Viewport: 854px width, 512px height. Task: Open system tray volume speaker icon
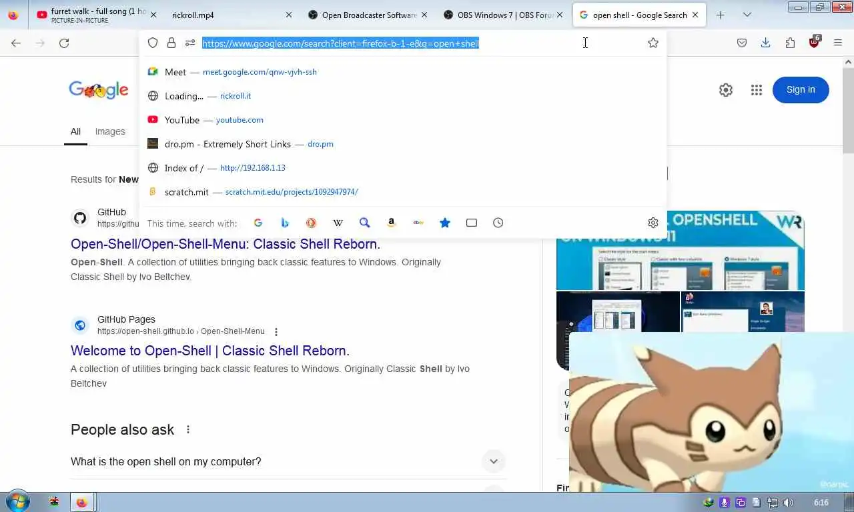click(x=788, y=503)
